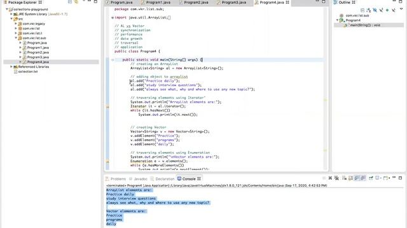
Task: Click the com.vkr.list.sub package label
Action: point(34,38)
